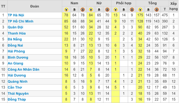Click the silver medal icon under Phối hợp
Screen dimensions: 179x103
click(124, 9)
